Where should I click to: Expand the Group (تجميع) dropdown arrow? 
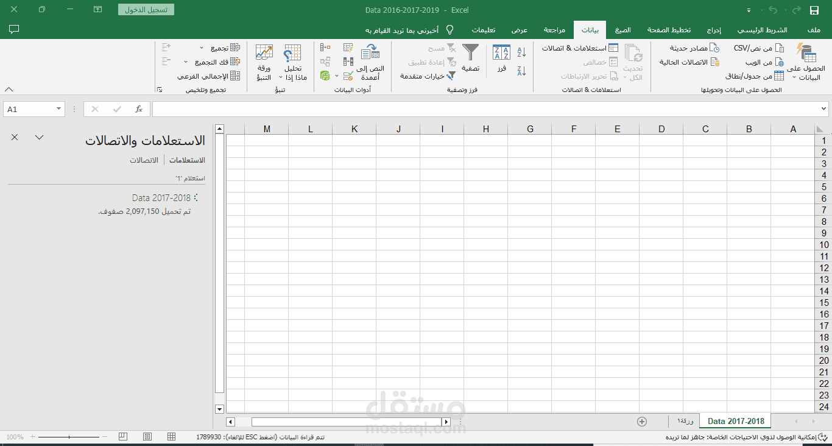pyautogui.click(x=202, y=48)
